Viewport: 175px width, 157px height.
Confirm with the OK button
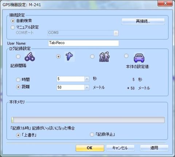pos(90,148)
